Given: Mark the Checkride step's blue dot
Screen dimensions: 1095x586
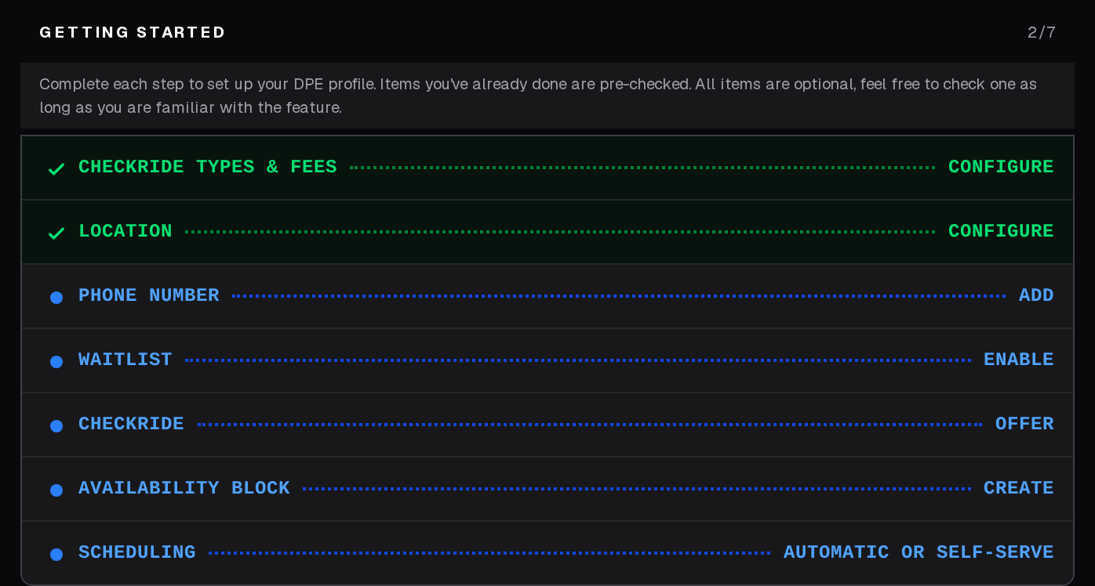Looking at the screenshot, I should coord(56,425).
